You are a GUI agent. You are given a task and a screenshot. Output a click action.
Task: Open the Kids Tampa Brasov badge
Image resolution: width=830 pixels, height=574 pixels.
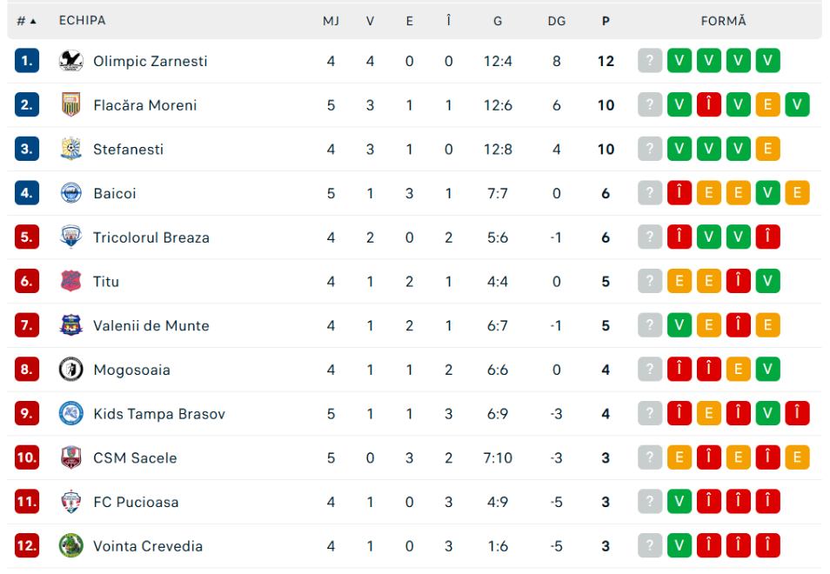[71, 414]
